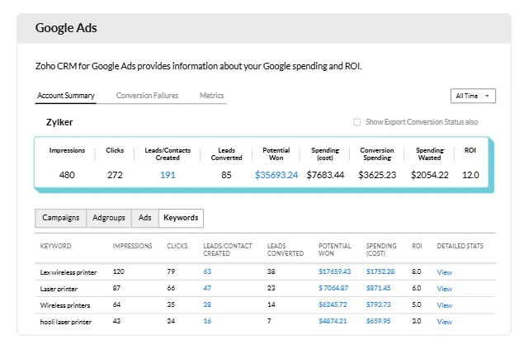Open View link for hooli laser printer

pyautogui.click(x=444, y=322)
